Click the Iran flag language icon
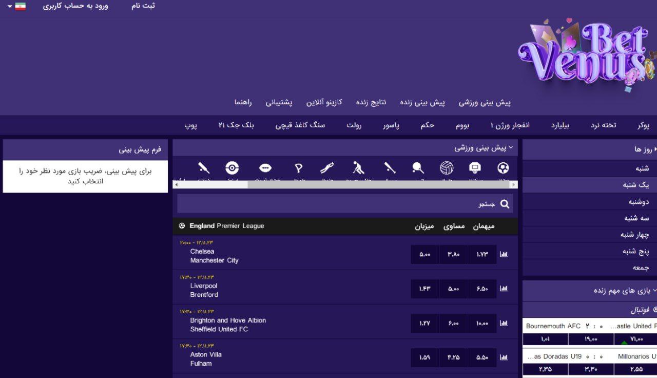 20,7
